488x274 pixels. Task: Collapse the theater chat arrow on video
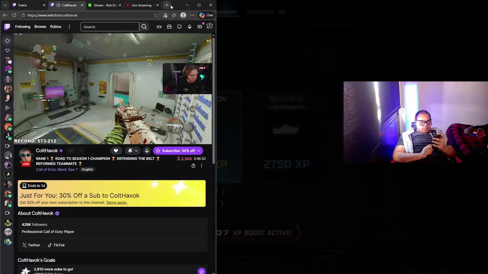click(x=209, y=41)
